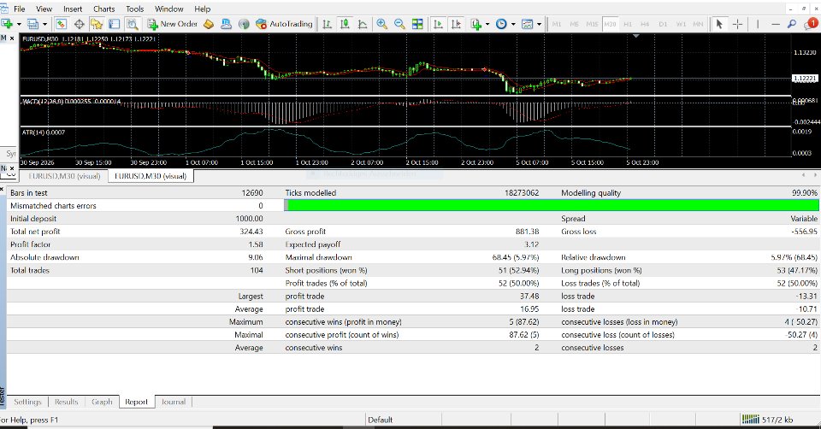This screenshot has width=821, height=429.
Task: Open a new chart with the plus icon
Action: [7, 24]
